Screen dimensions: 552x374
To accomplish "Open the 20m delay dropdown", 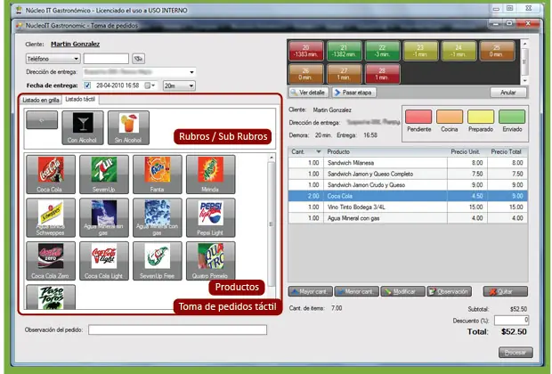I will tap(179, 85).
